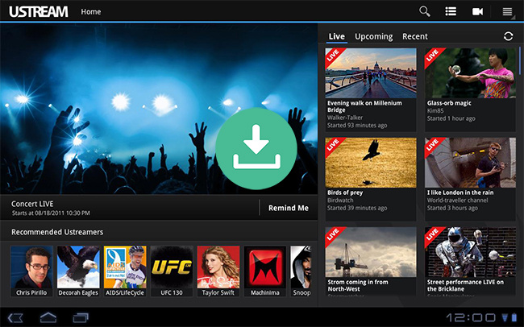
Task: Open AIDS/LifeCycle channel thumbnail
Action: point(125,271)
